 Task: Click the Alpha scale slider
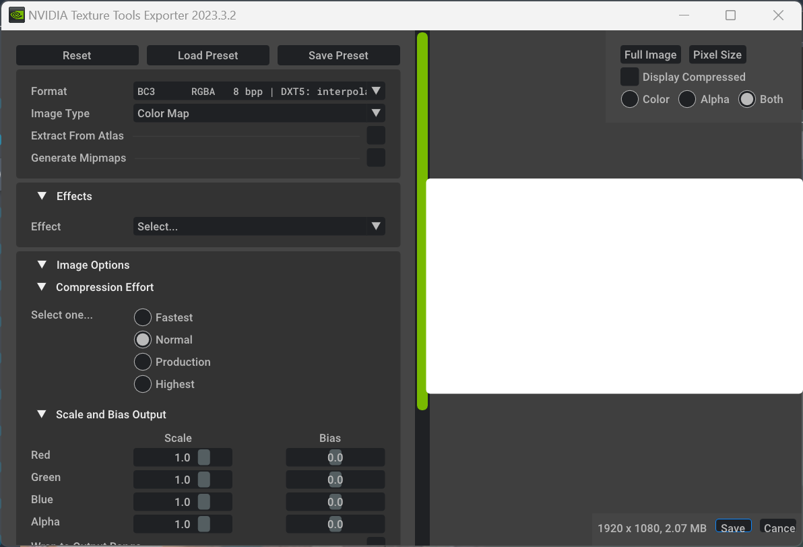pyautogui.click(x=183, y=524)
